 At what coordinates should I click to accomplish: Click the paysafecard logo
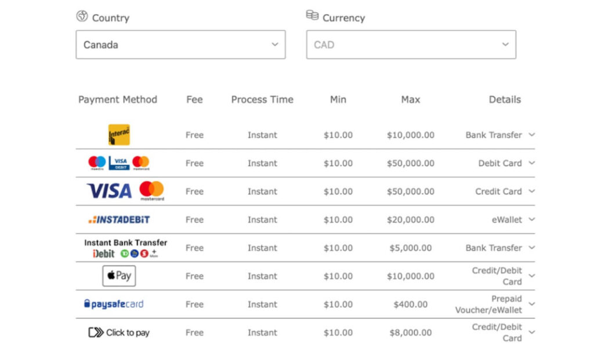tap(114, 304)
